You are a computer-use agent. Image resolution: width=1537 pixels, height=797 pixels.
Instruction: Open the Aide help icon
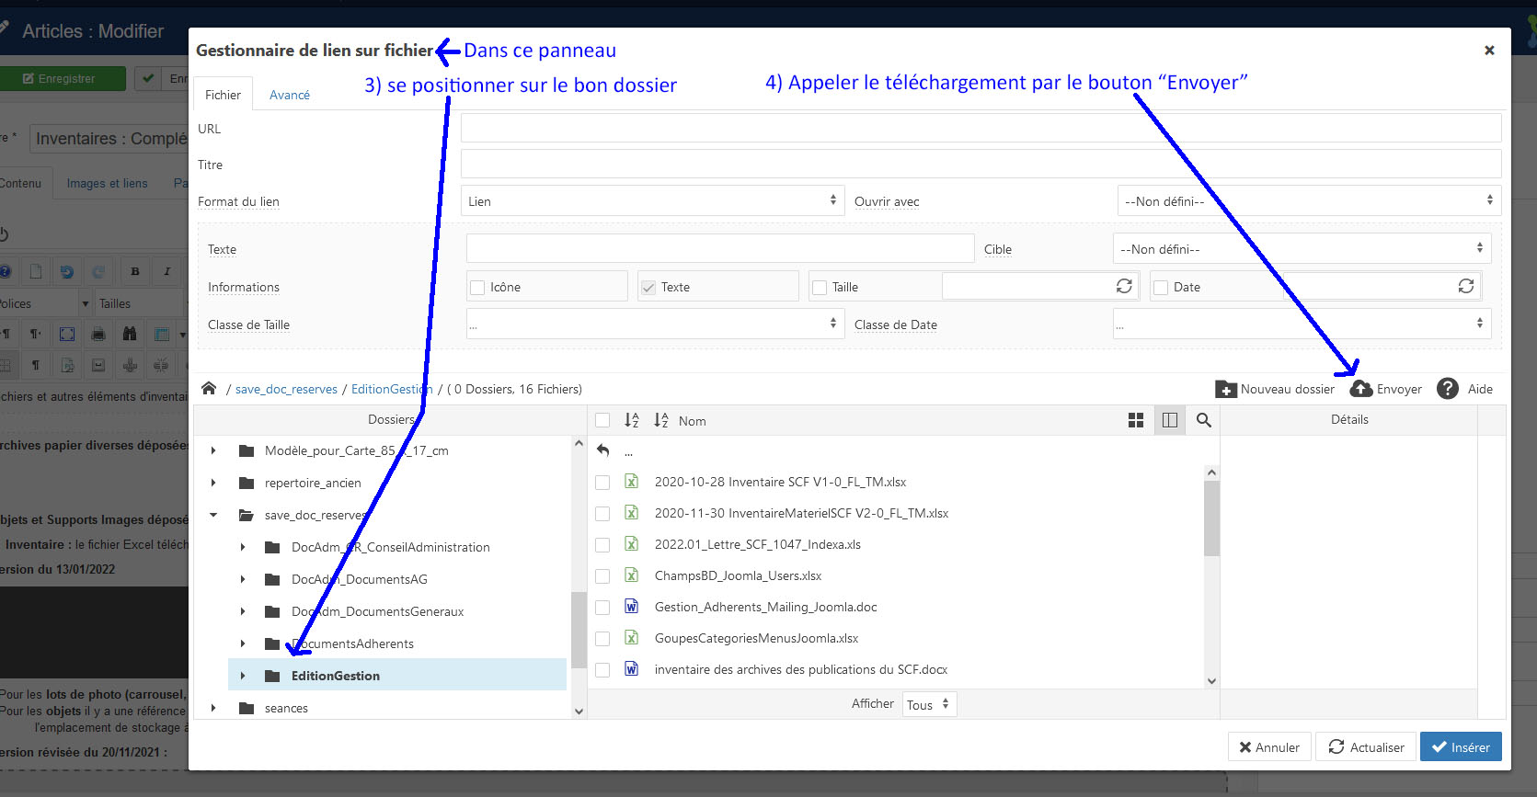(1448, 389)
